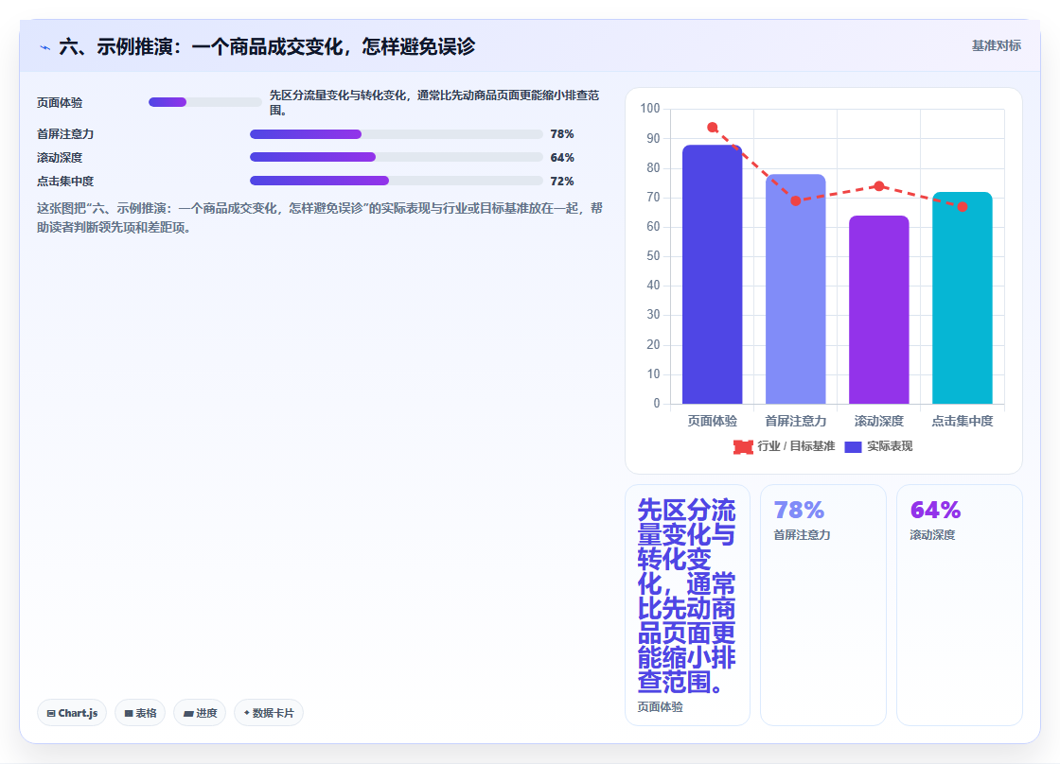Click the 点击集中度 row label on left
Viewport: 1060px width, 764px height.
tap(65, 181)
